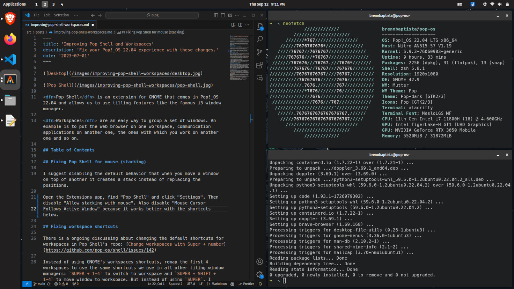Open editor More Actions menu

click(x=247, y=25)
